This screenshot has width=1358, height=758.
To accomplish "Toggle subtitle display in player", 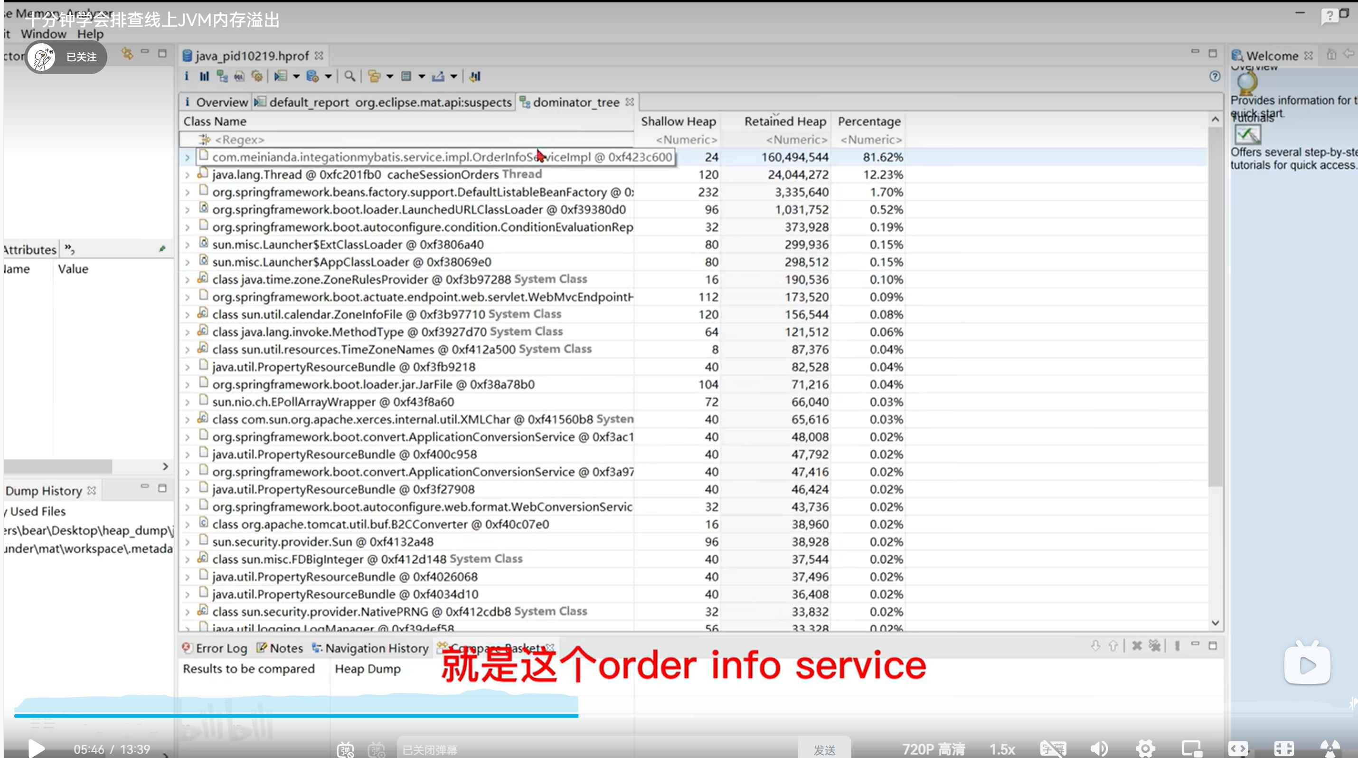I will tap(1053, 749).
